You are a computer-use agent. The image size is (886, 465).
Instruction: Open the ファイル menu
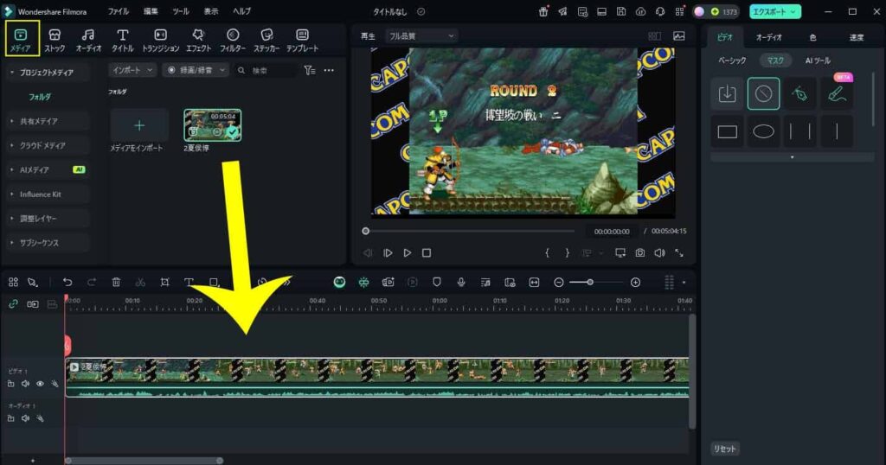pyautogui.click(x=118, y=11)
